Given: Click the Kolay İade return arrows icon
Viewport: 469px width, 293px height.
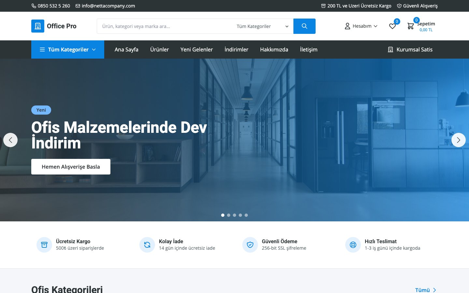Looking at the screenshot, I should (147, 244).
